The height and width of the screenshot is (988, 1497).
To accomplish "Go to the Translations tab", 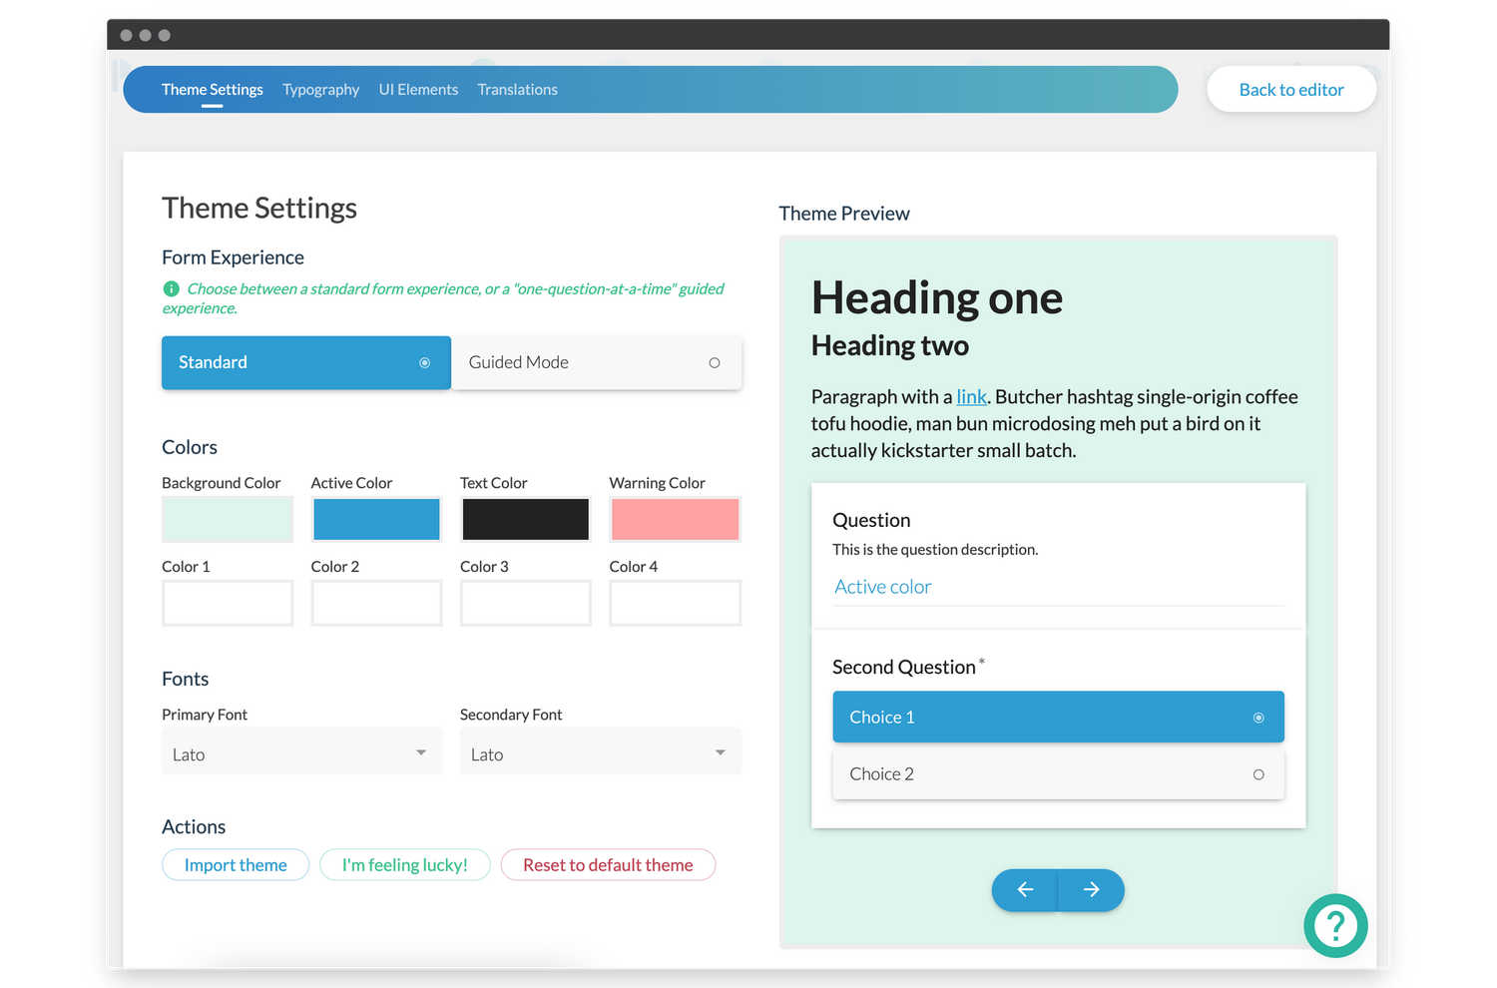I will tap(517, 90).
